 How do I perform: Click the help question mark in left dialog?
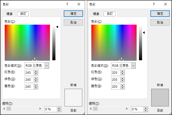pyautogui.click(x=67, y=4)
